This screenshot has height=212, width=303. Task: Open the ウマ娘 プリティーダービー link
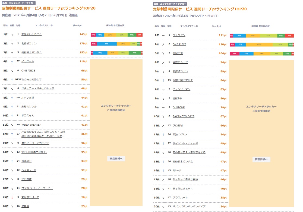point(37,188)
